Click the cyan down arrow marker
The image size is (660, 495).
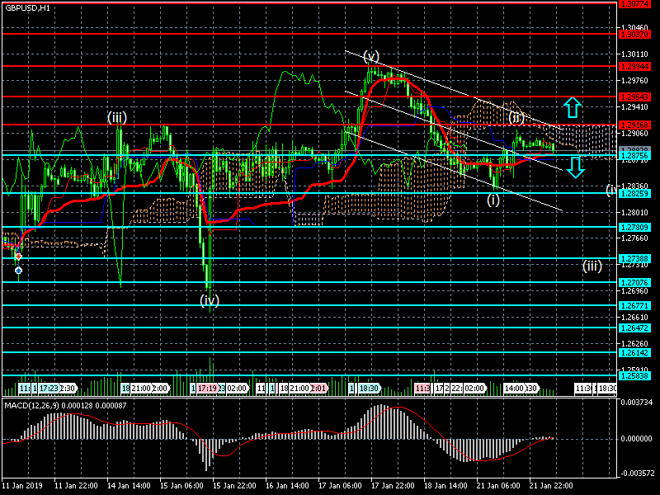click(576, 167)
